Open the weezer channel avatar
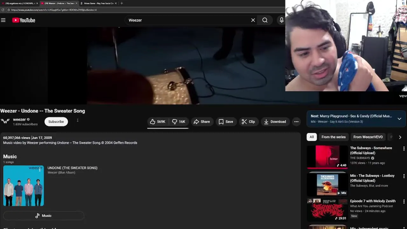 tap(5, 121)
